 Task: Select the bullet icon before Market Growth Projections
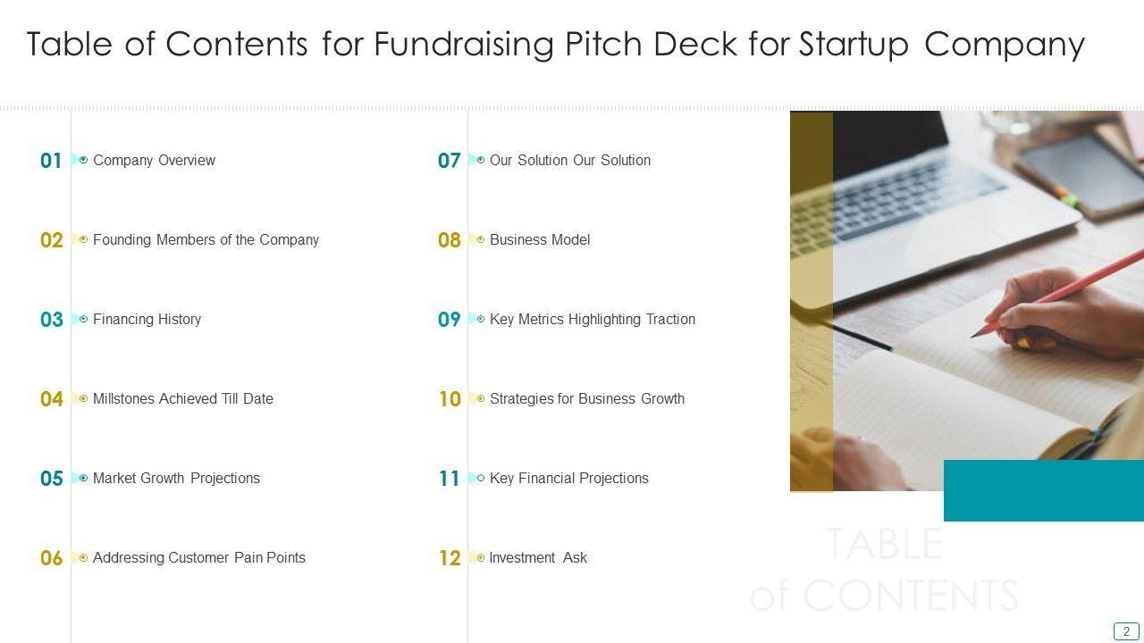coord(83,478)
